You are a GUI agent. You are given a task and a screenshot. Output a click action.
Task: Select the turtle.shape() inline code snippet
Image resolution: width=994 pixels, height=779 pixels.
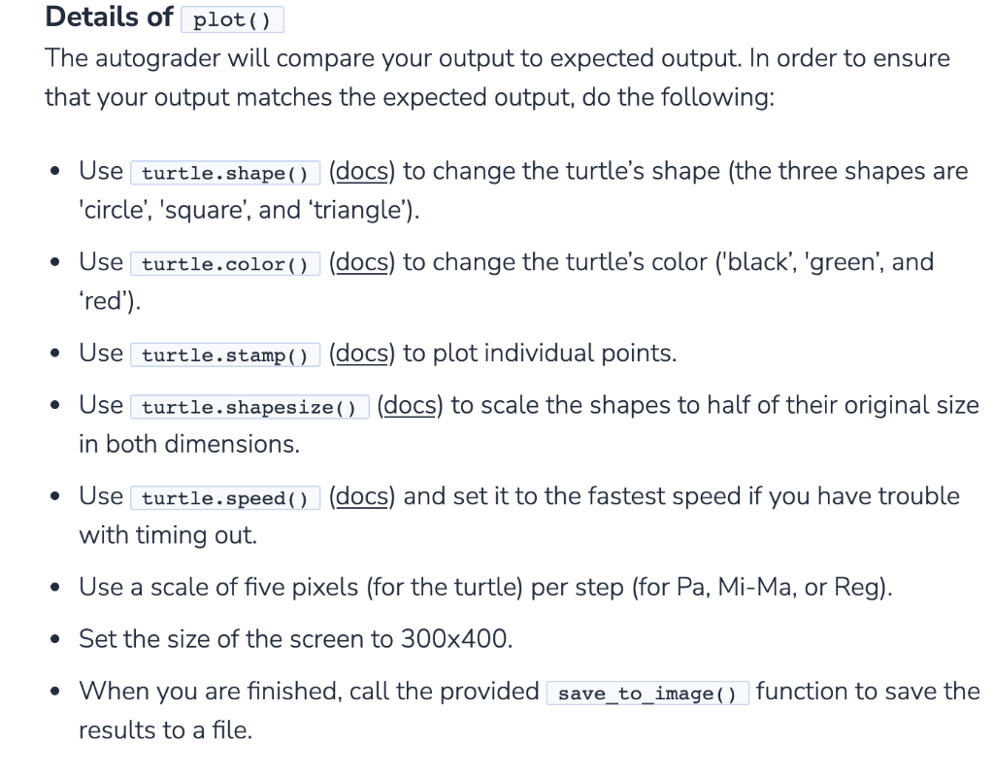point(225,173)
